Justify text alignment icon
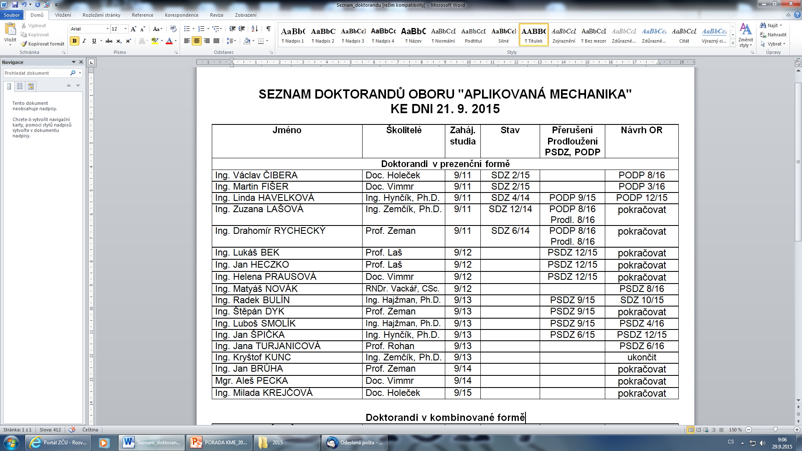The height and width of the screenshot is (451, 802). tap(216, 41)
